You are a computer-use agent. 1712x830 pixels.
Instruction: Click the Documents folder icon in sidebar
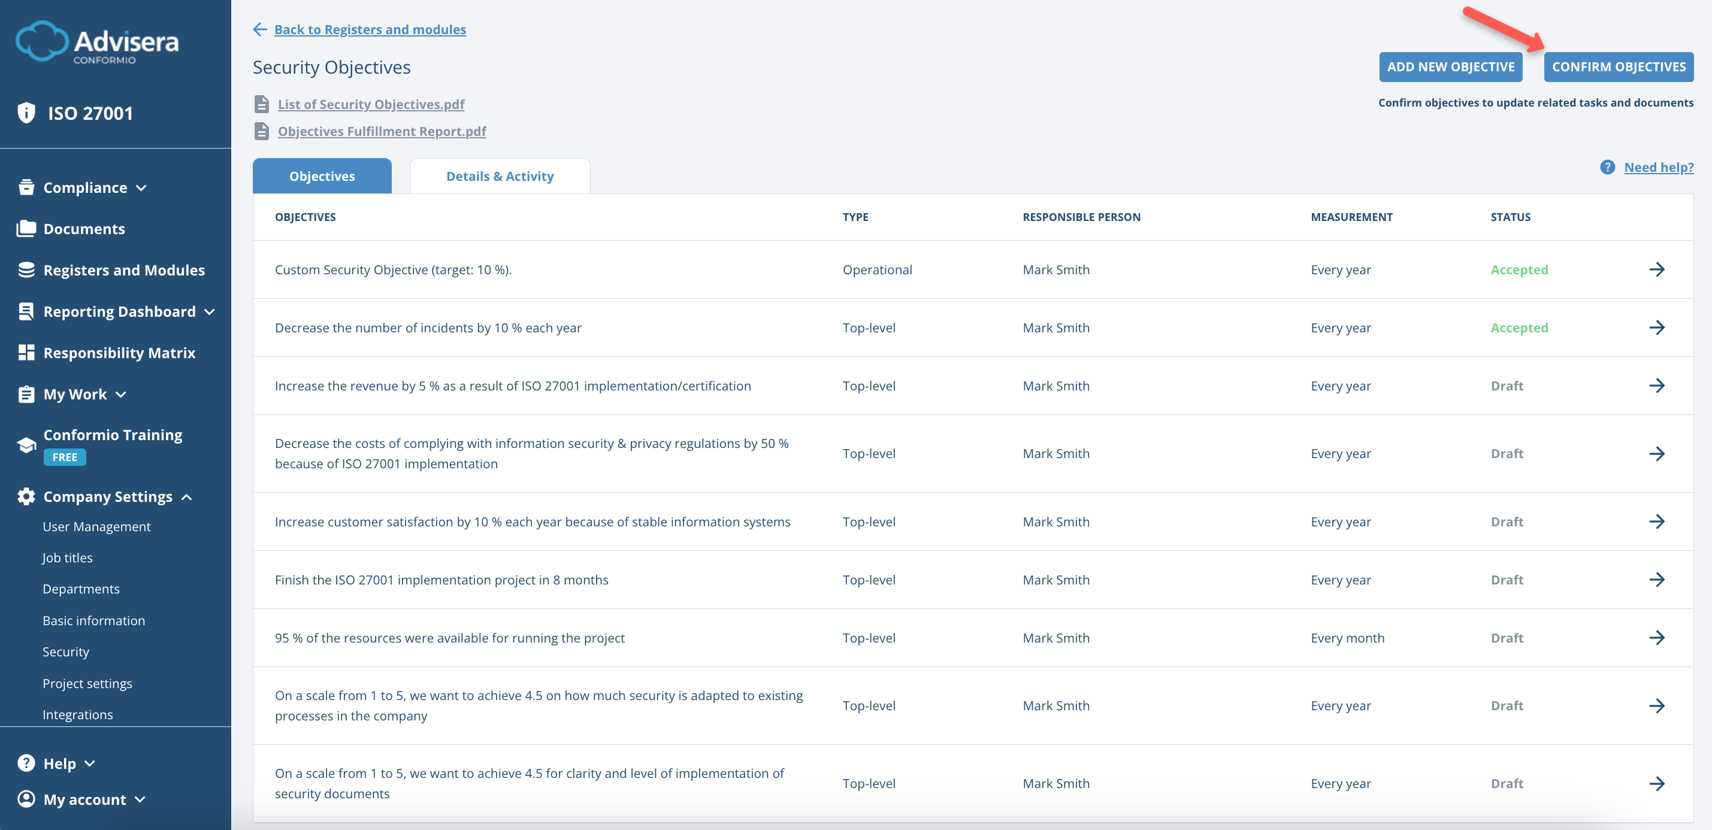[26, 228]
